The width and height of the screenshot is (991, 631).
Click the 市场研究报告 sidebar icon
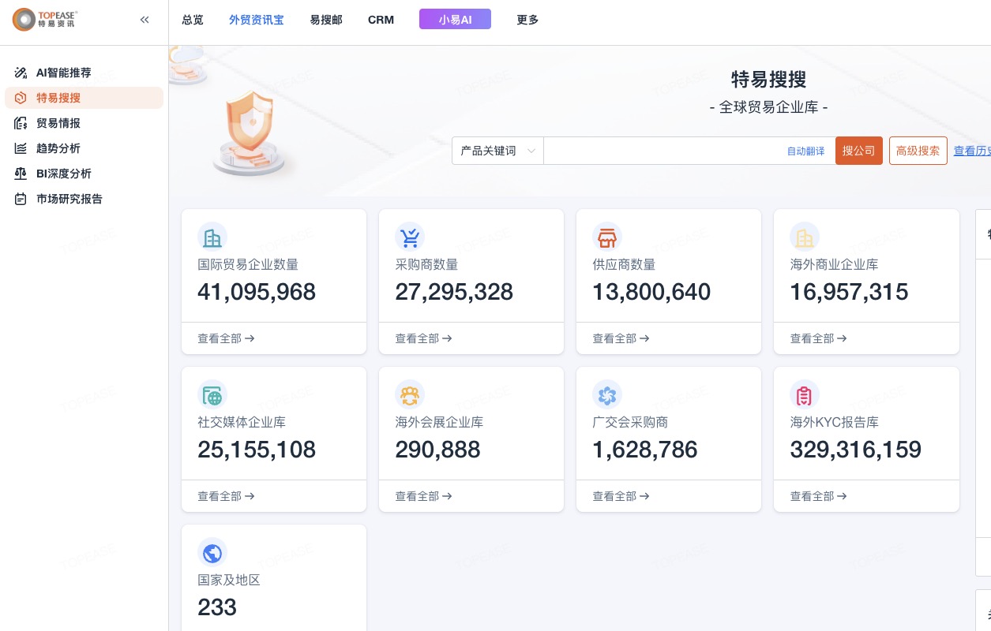(21, 199)
